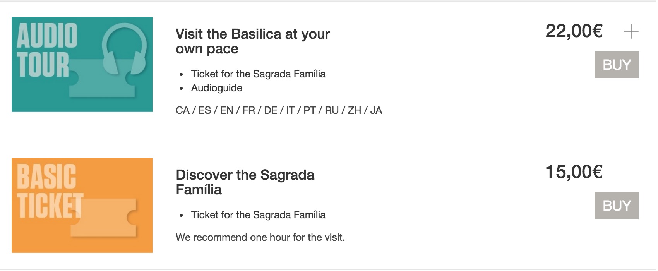Select the Audioguide bullet item
658x271 pixels.
216,88
